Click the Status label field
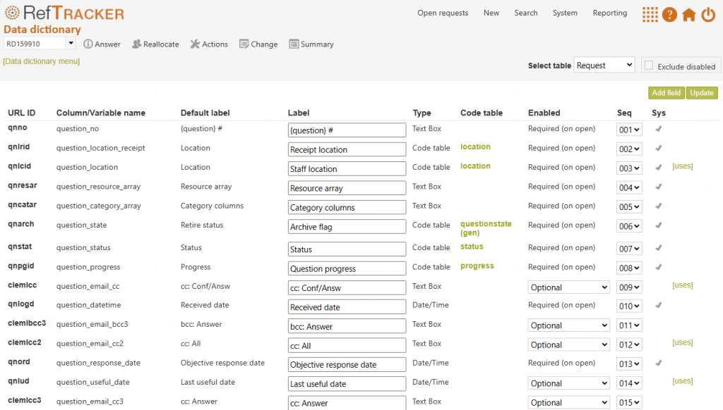The width and height of the screenshot is (723, 410). point(347,249)
